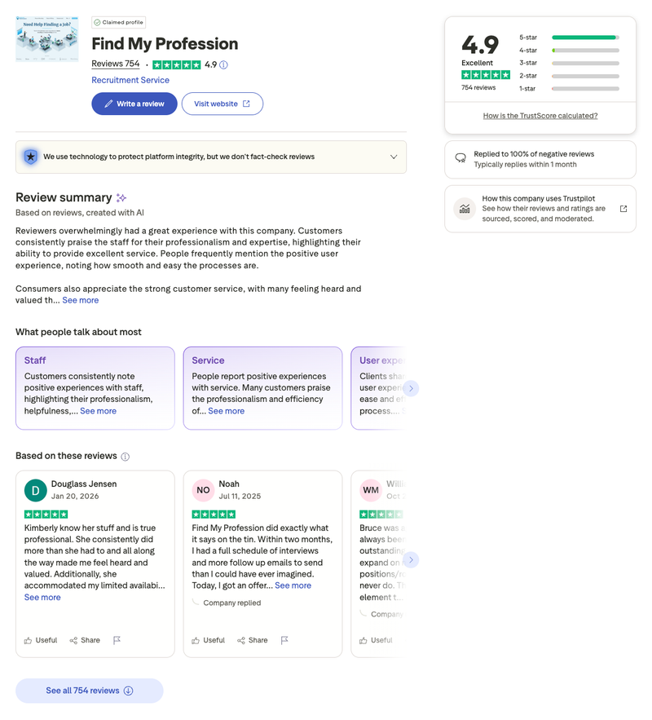Screen dimensions: 652x720
Task: Click the download arrow icon on 'See all 754 reviews'
Action: coord(128,691)
